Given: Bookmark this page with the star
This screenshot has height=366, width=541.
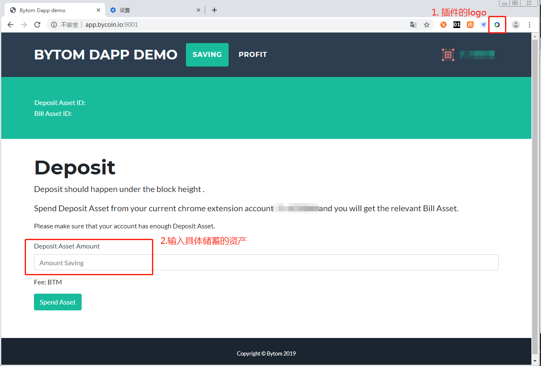Looking at the screenshot, I should click(x=427, y=25).
